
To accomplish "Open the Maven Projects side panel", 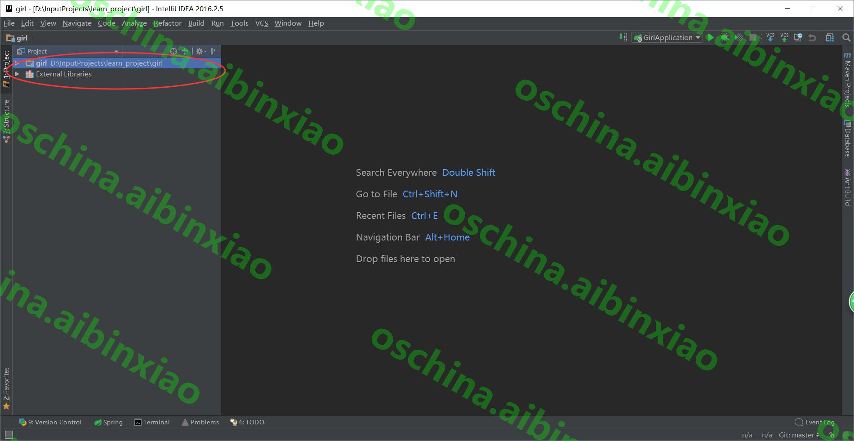I will pos(847,80).
